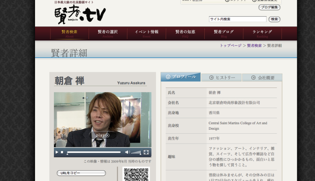Click the Central Saint Martins College text
Image resolution: width=315 pixels, height=181 pixels.
238,126
